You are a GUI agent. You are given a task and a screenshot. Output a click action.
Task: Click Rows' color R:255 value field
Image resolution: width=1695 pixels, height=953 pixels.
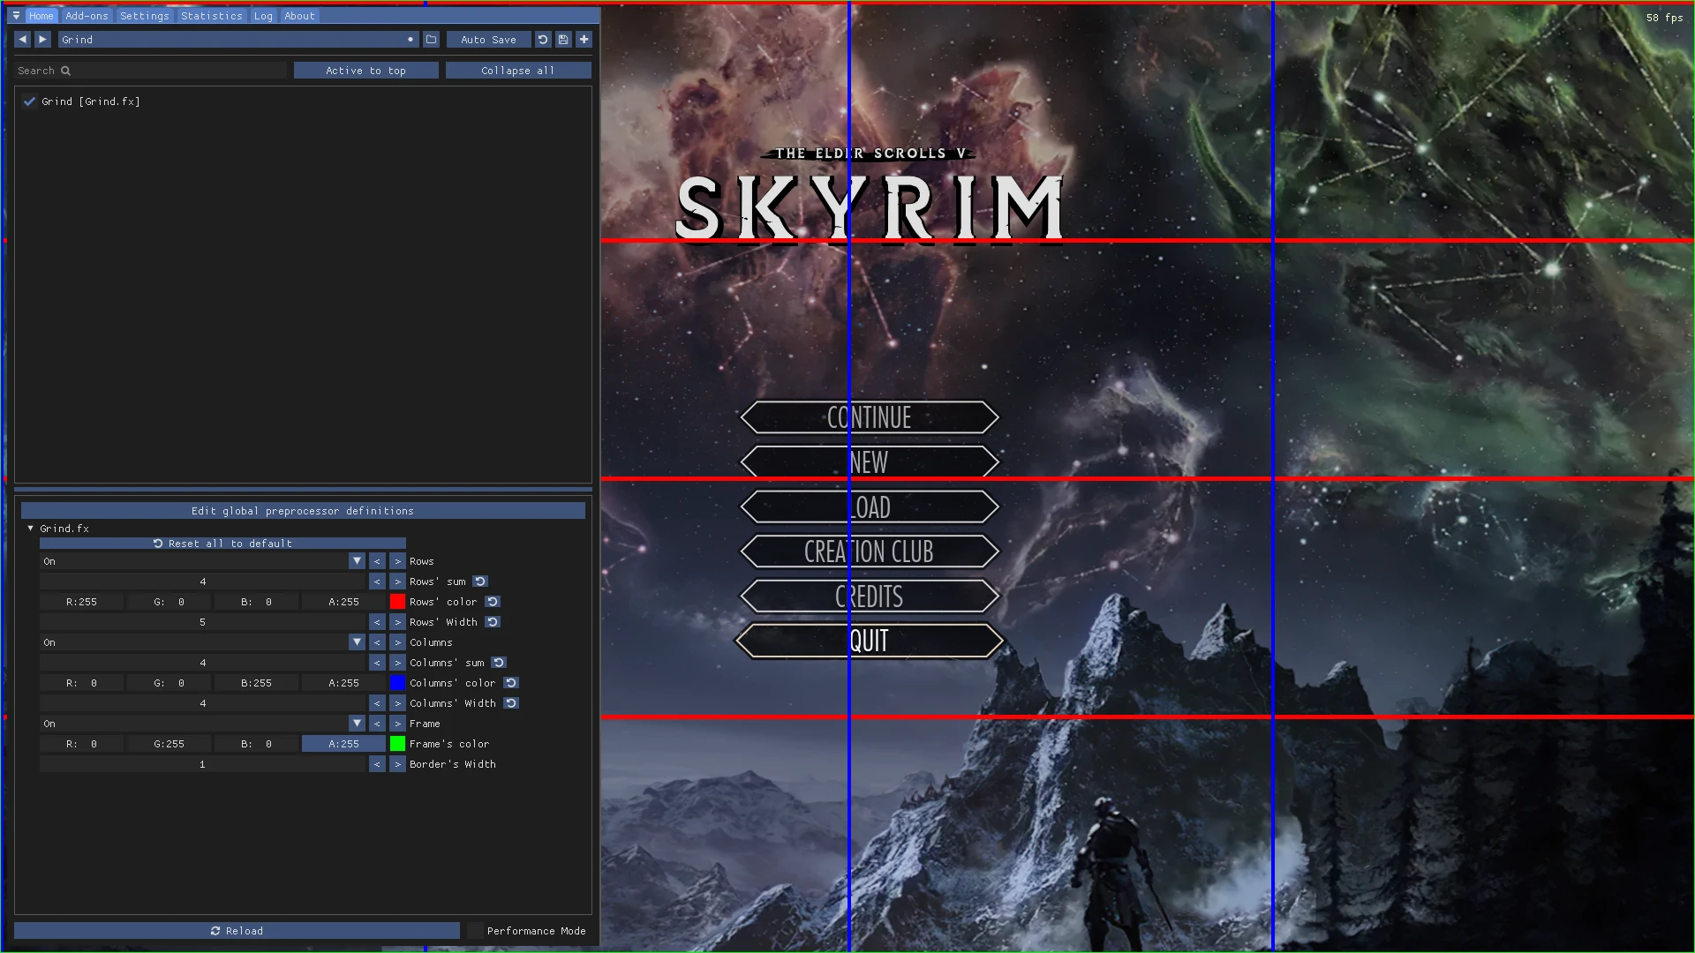tap(81, 602)
